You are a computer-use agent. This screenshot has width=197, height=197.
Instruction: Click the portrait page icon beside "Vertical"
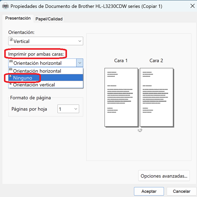(11, 40)
